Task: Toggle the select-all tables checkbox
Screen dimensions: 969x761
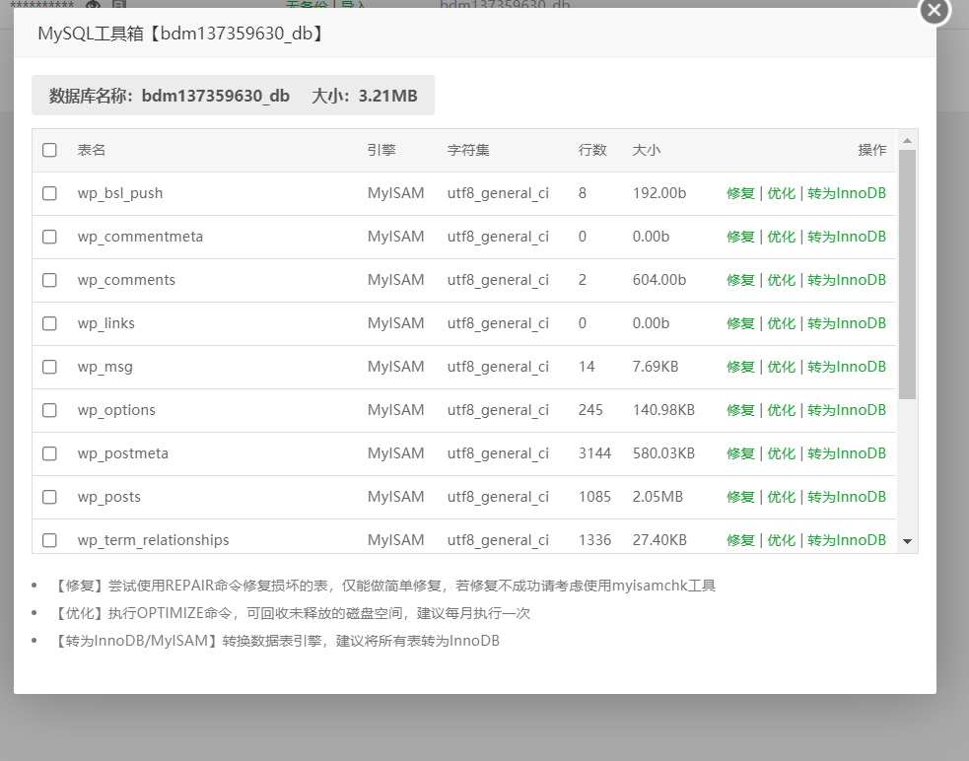Action: pos(49,150)
